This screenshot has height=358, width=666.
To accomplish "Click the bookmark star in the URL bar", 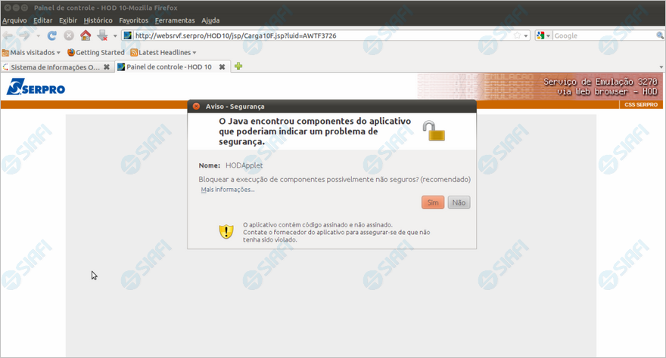I will [518, 35].
